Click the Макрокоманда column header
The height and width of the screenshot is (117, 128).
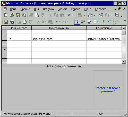tap(59, 28)
